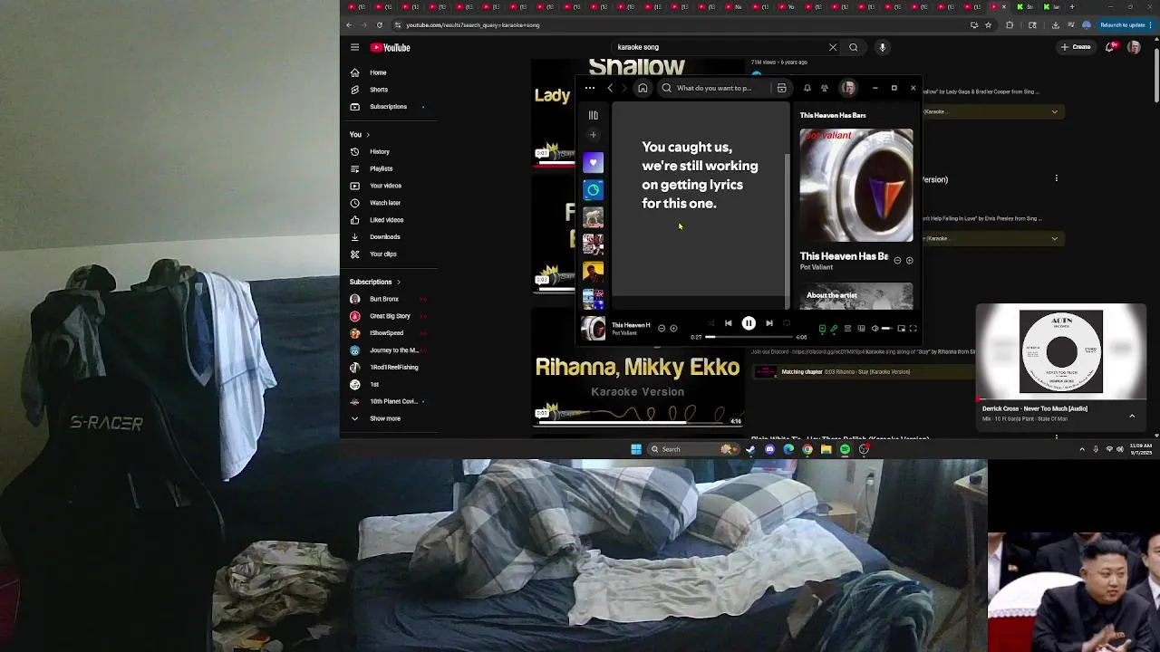Screen dimensions: 1160x652
Task: Open Subscriptions in YouTube sidebar
Action: click(x=390, y=107)
